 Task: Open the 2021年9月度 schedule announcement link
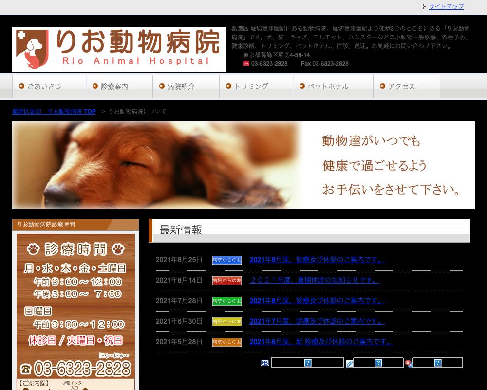tap(316, 260)
